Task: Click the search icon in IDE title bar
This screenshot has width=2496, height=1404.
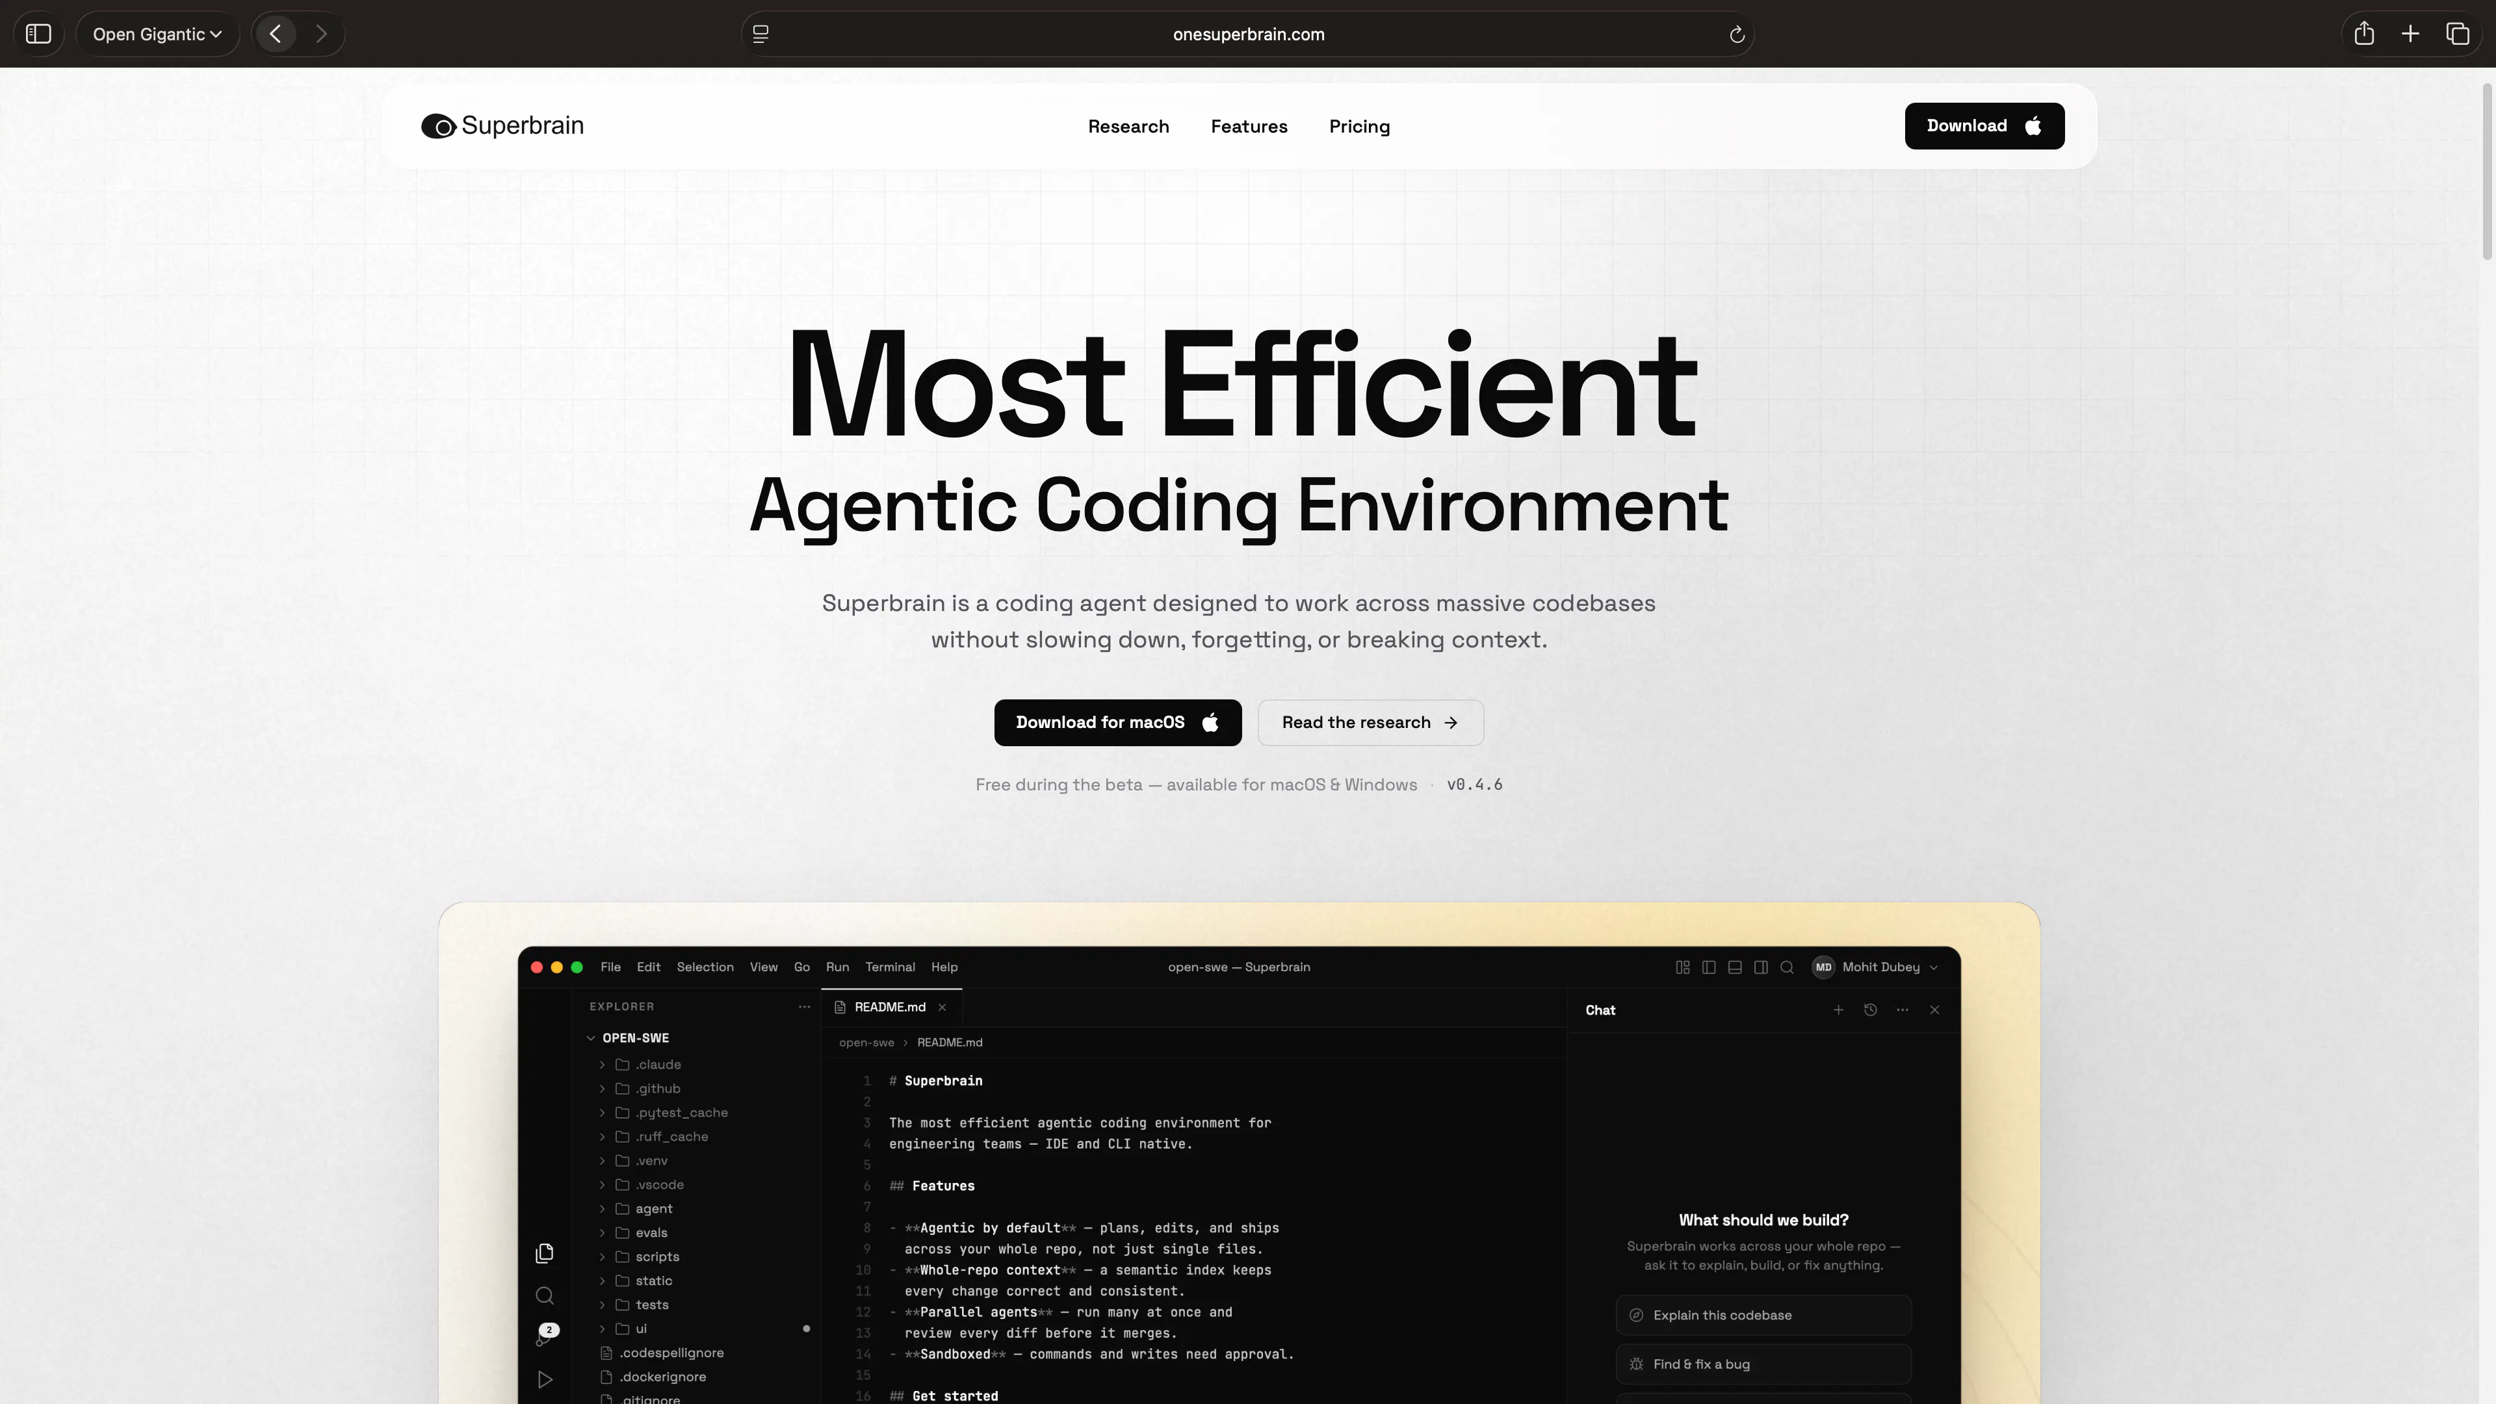Action: coord(1787,967)
